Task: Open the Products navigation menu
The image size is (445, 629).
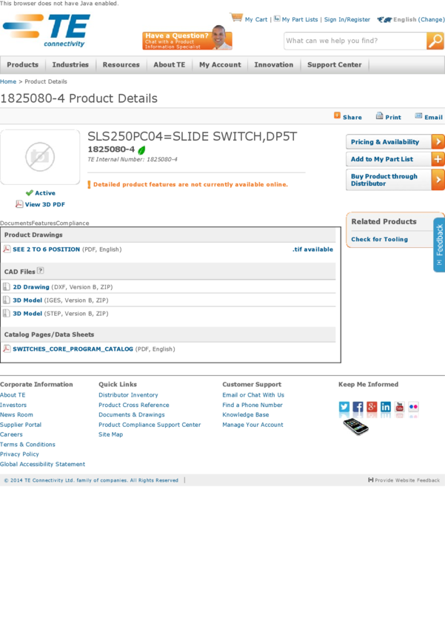Action: click(x=23, y=65)
